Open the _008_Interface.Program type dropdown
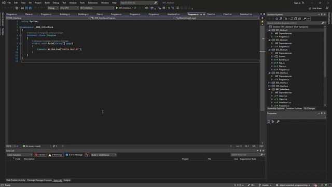 [x=133, y=18]
